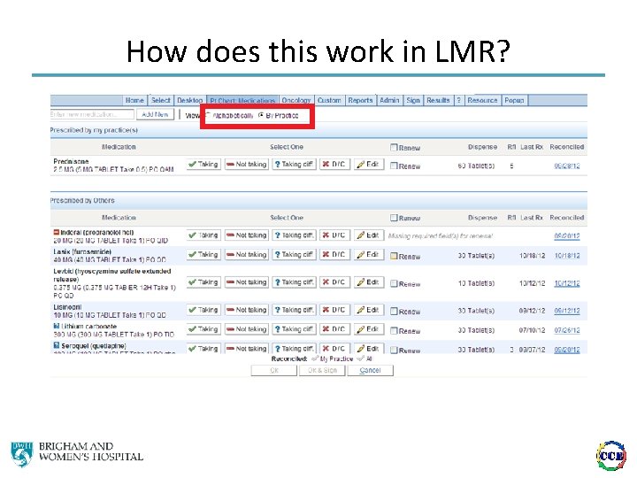
Task: Click D/C for Seroquel
Action: 334,349
